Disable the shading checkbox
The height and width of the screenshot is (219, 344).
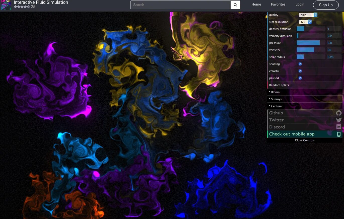[x=300, y=64]
